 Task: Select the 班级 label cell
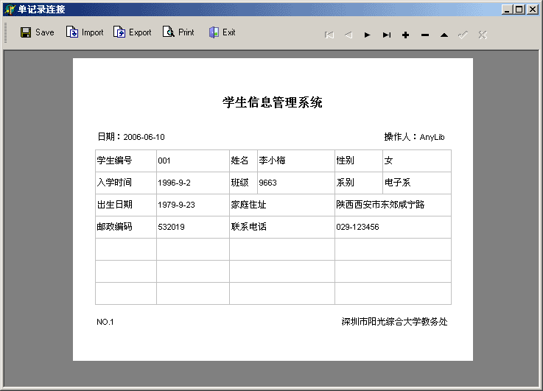243,183
